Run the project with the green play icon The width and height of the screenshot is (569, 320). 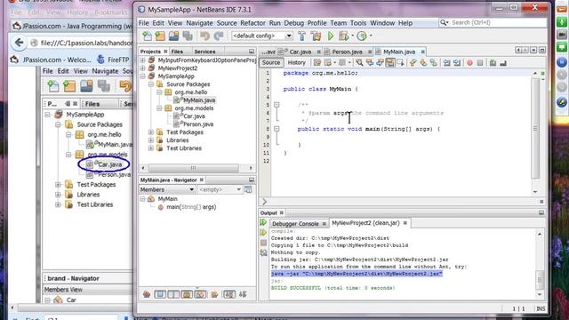(x=331, y=36)
